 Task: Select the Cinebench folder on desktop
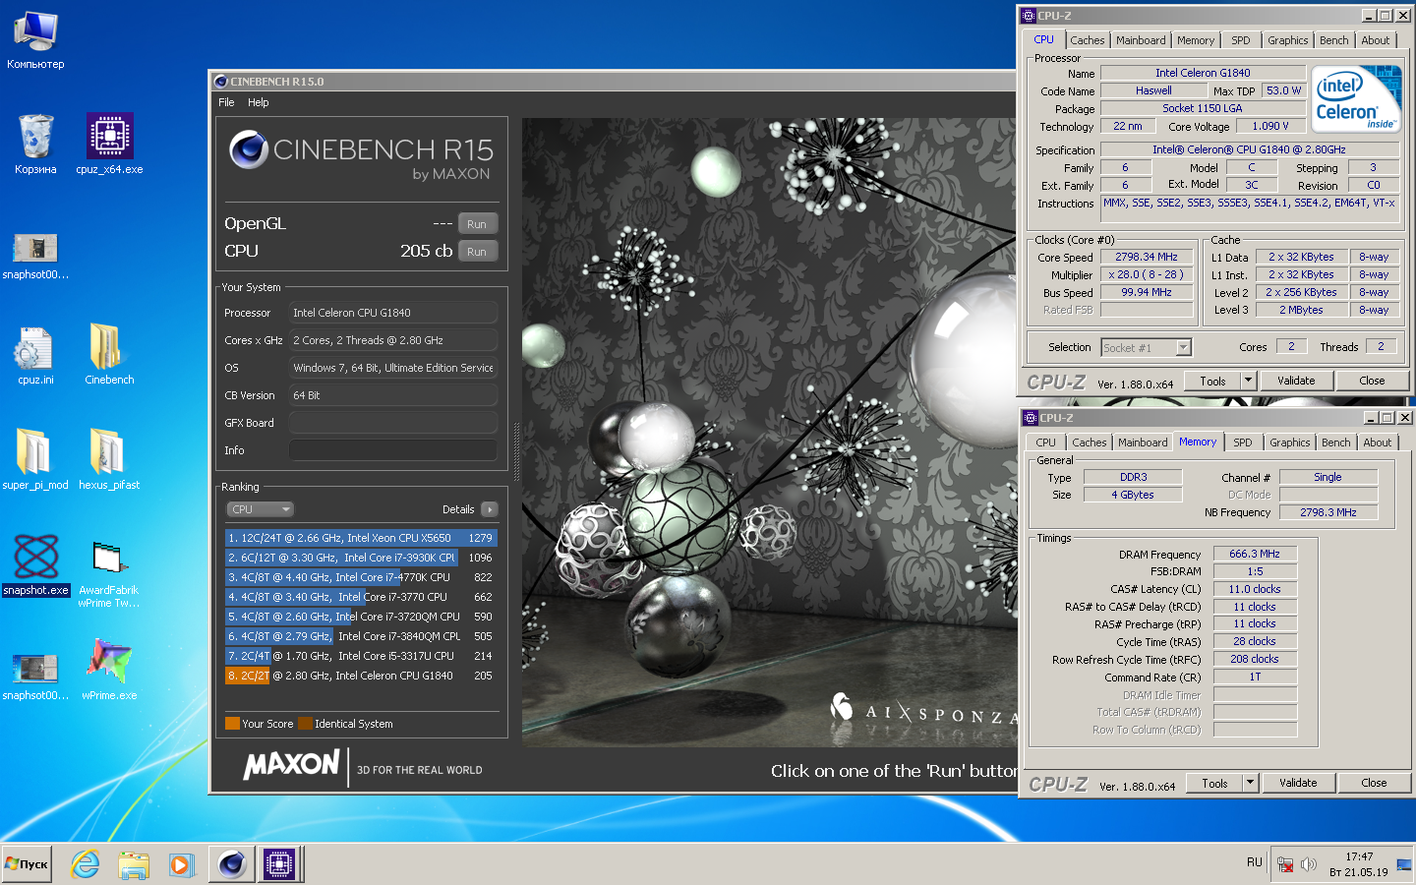tap(109, 355)
